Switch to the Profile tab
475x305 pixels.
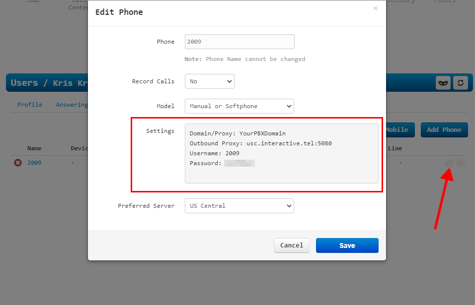[30, 105]
